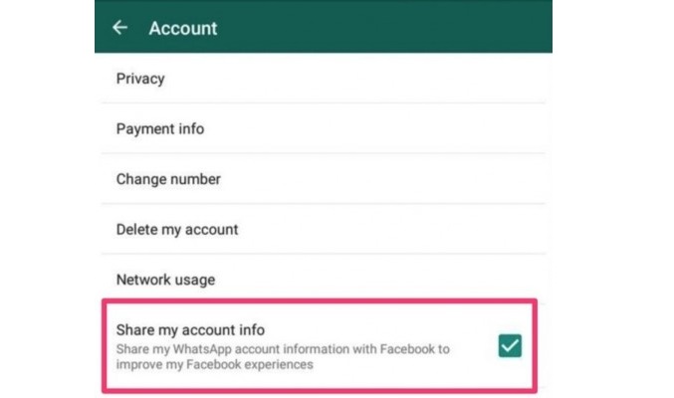Select Change number option
Viewport: 674px width, 398px height.
(168, 180)
